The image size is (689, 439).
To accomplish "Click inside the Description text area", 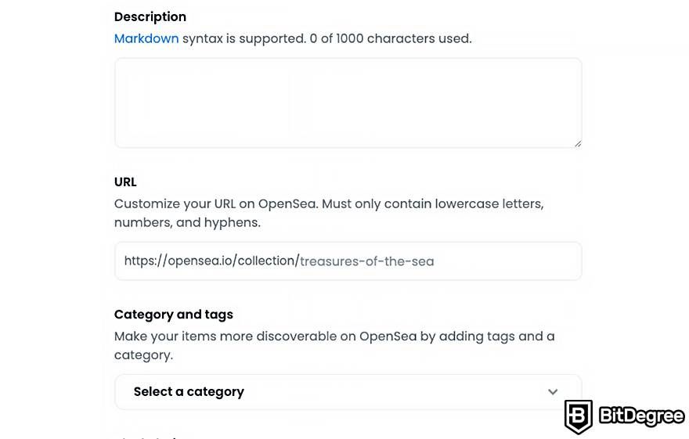I will [x=348, y=103].
